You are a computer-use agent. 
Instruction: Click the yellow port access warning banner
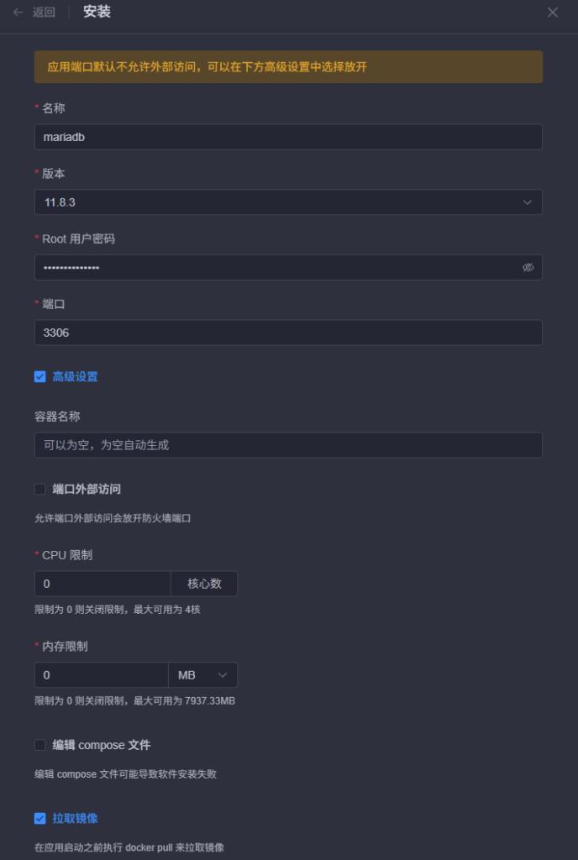point(288,66)
